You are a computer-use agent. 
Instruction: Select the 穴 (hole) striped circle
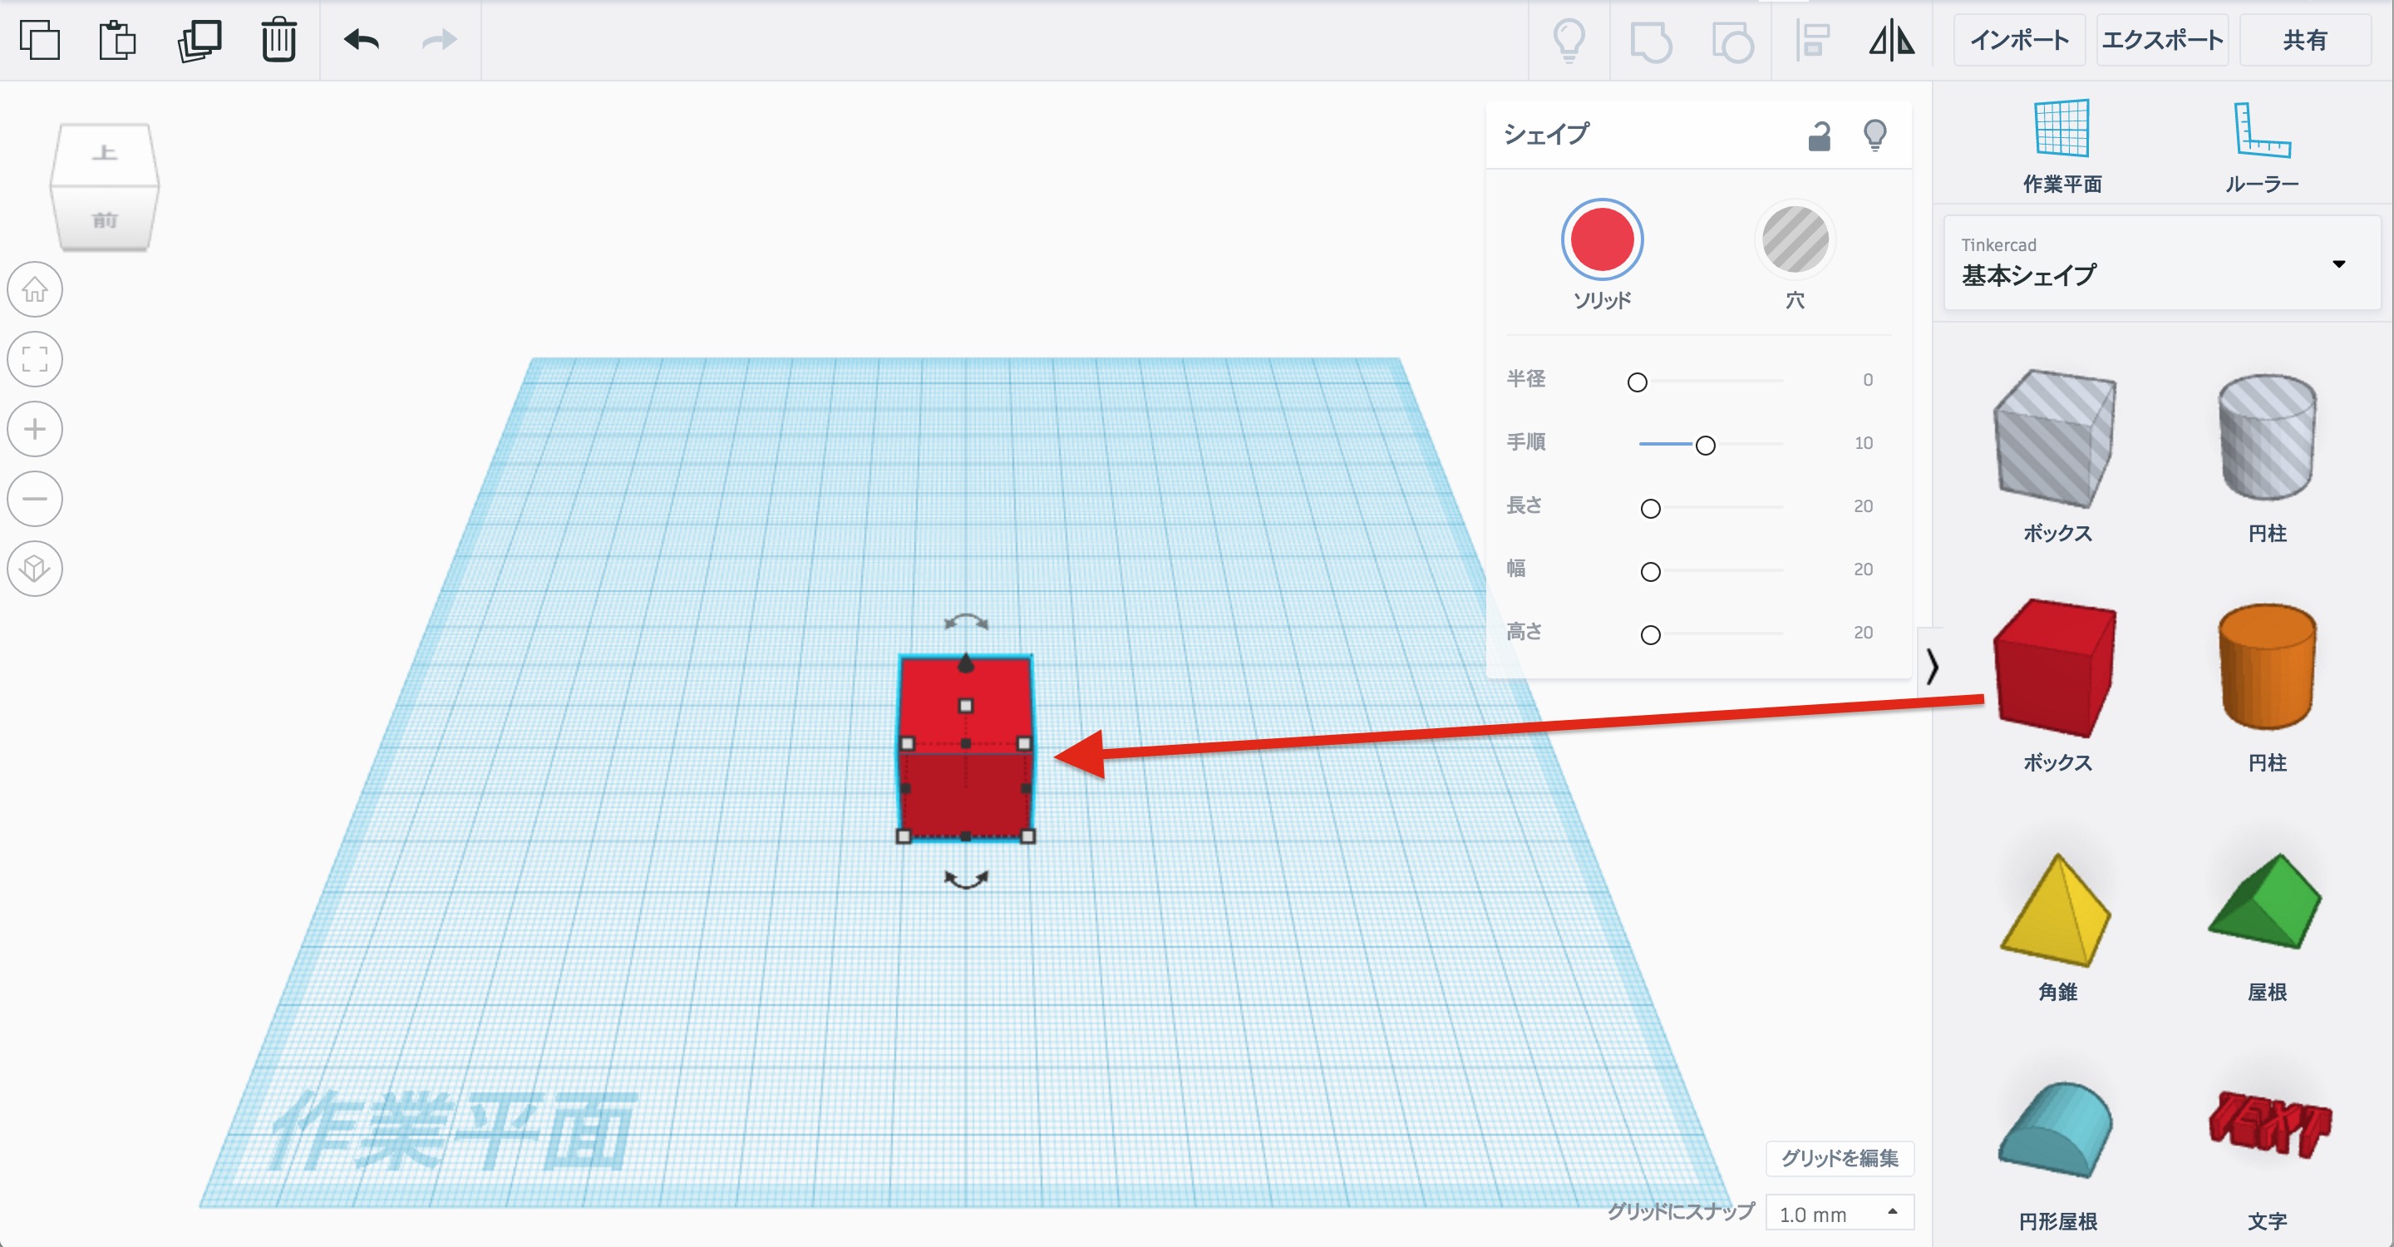1795,239
